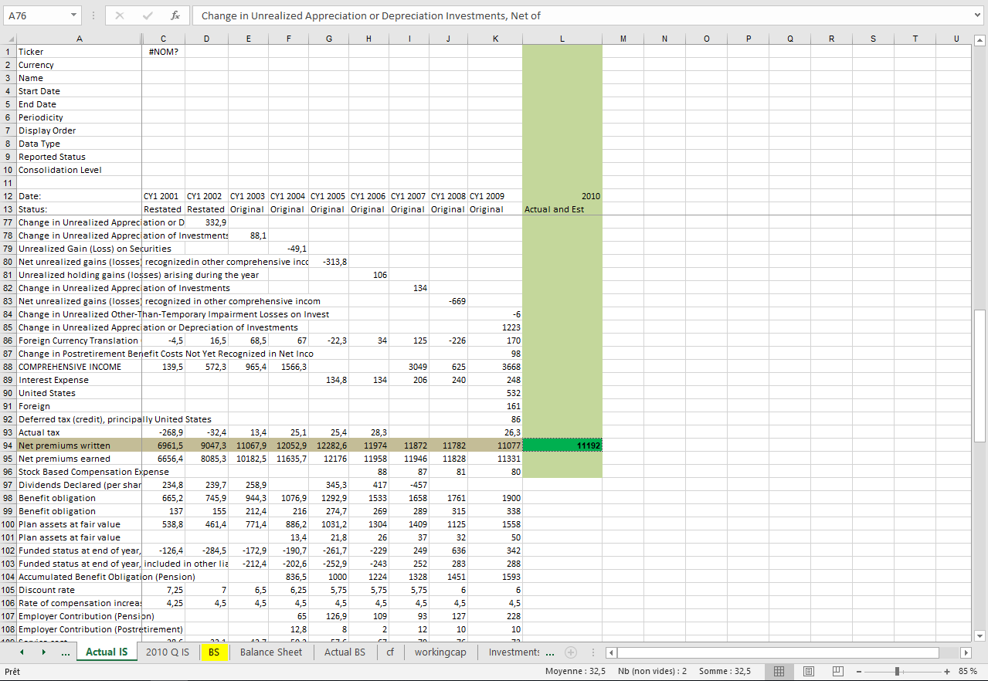Viewport: 988px width, 681px height.
Task: Zoom in with the plus button
Action: click(x=948, y=671)
